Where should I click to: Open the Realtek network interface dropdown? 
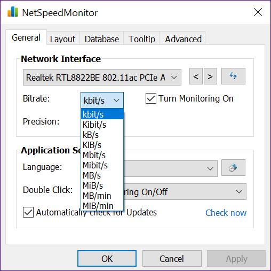[102, 78]
